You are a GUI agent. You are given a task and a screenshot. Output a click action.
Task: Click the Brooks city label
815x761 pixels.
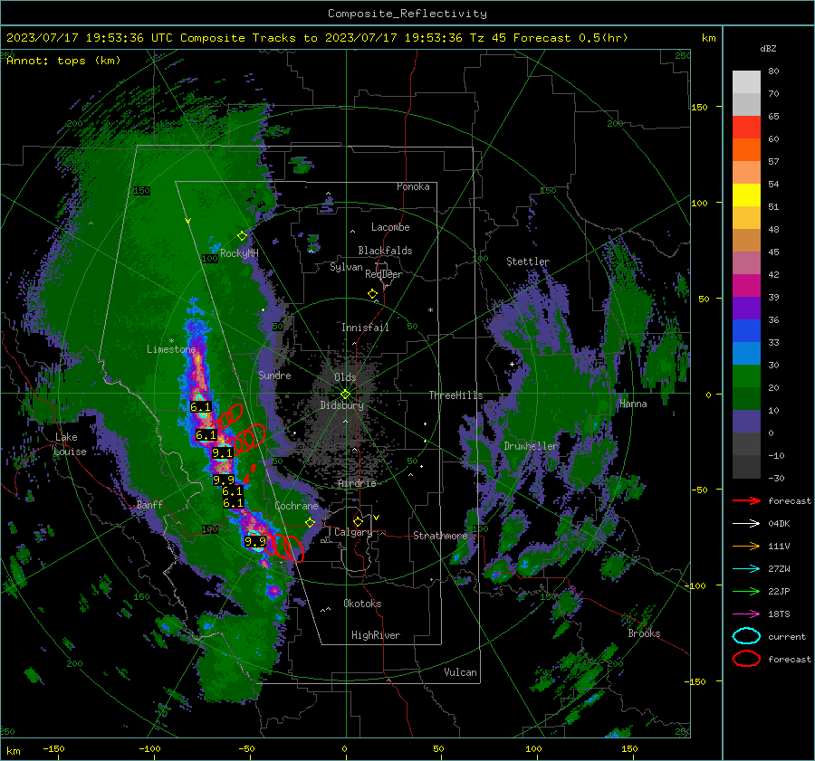click(x=644, y=633)
